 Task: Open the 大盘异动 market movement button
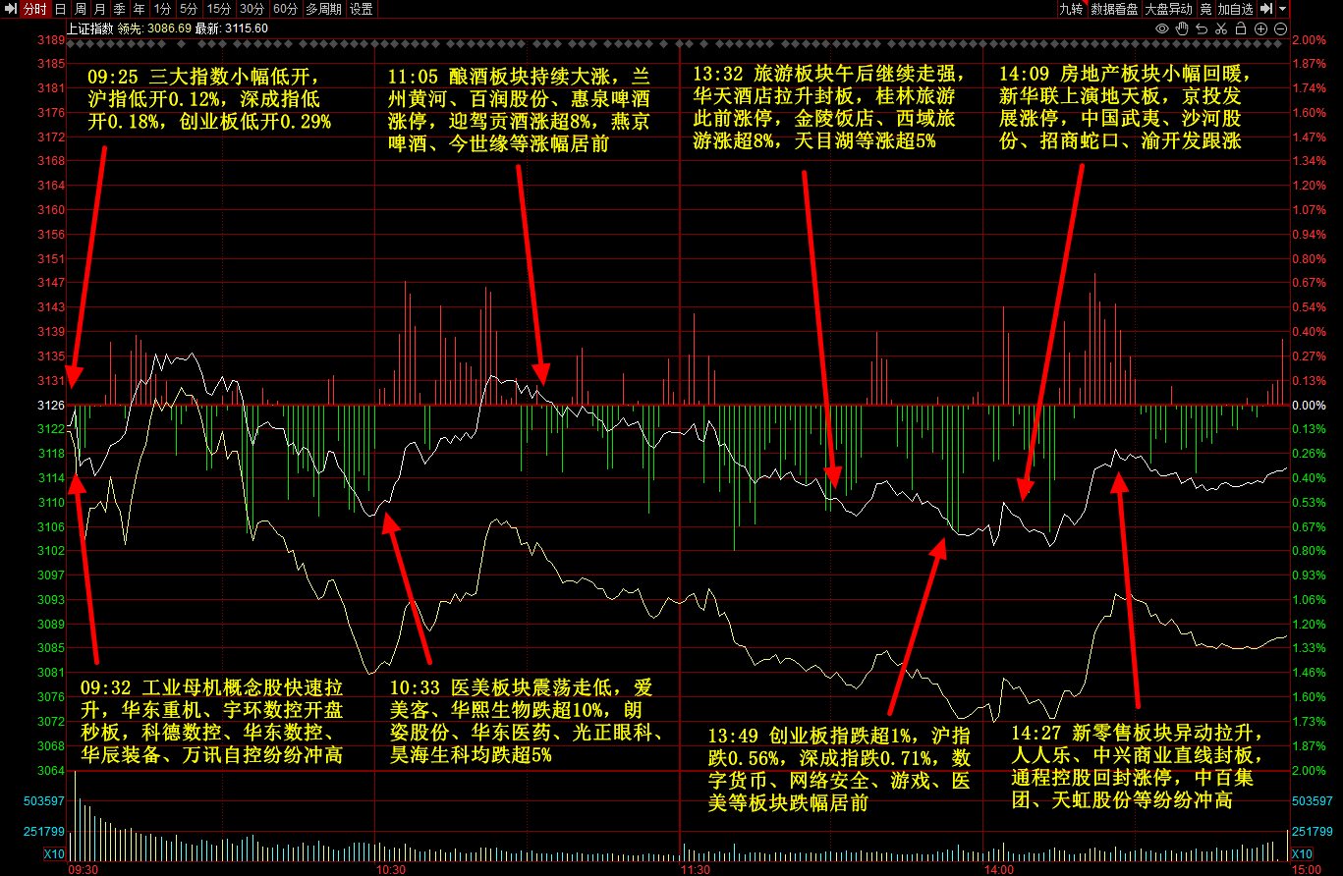pos(1169,9)
